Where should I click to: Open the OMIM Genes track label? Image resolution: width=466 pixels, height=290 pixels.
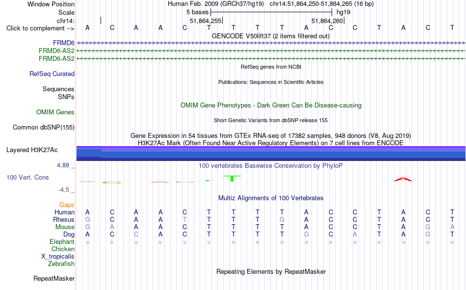55,112
